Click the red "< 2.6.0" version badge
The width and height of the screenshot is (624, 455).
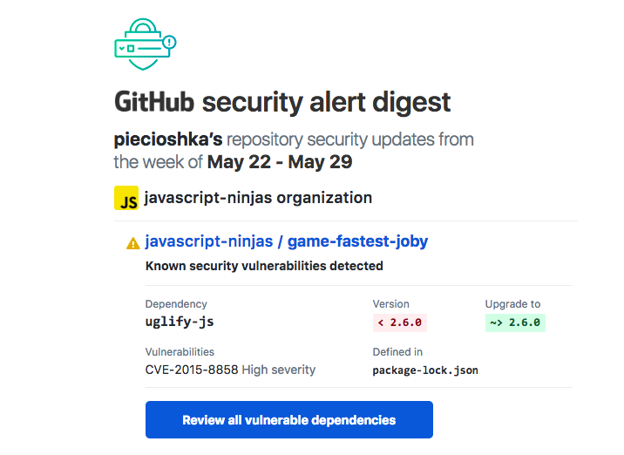(x=399, y=323)
